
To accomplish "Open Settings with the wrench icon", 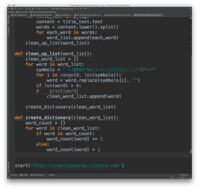I will (85, 9).
